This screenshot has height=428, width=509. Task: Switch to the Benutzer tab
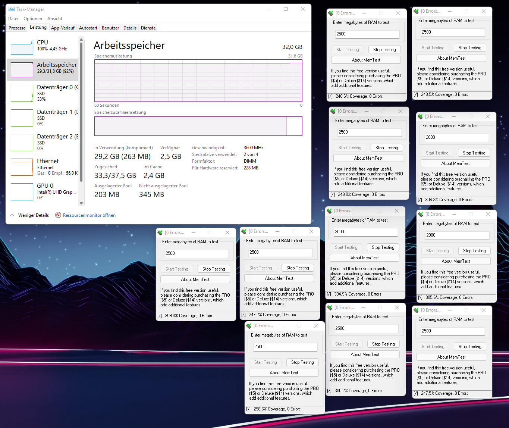(x=110, y=28)
